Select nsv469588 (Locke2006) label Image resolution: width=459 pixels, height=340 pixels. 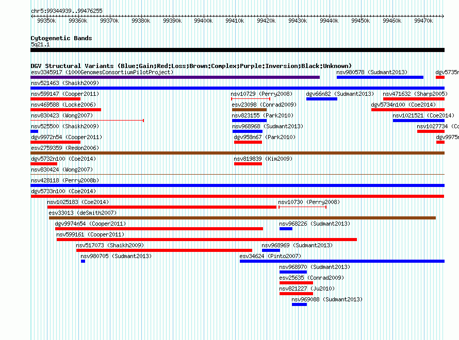[x=63, y=105]
